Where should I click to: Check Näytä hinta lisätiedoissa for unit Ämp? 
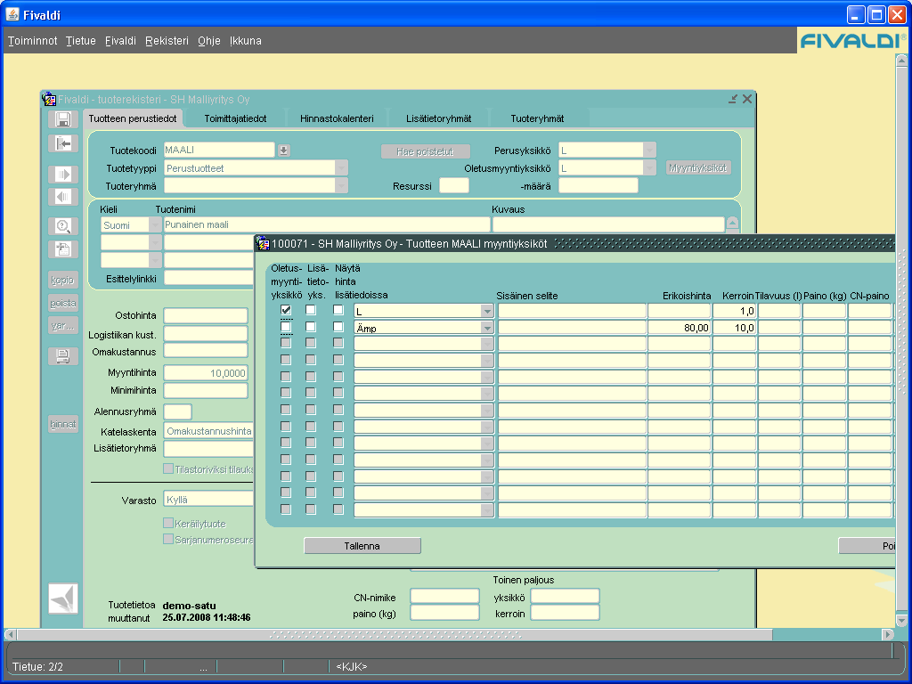pyautogui.click(x=338, y=327)
